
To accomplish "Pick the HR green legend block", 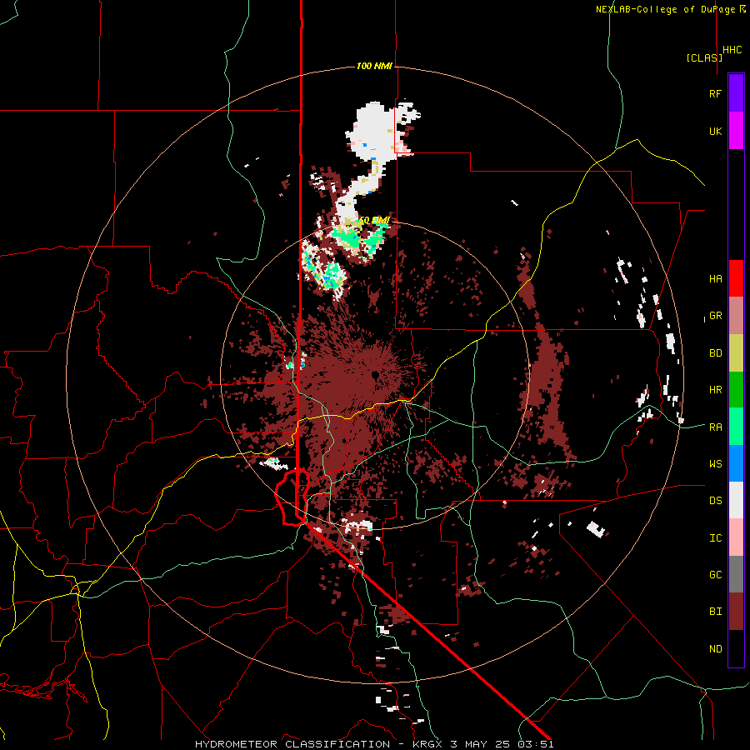I will [736, 390].
